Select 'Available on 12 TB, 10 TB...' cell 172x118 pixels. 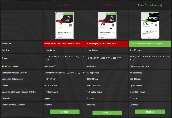tap(64, 73)
